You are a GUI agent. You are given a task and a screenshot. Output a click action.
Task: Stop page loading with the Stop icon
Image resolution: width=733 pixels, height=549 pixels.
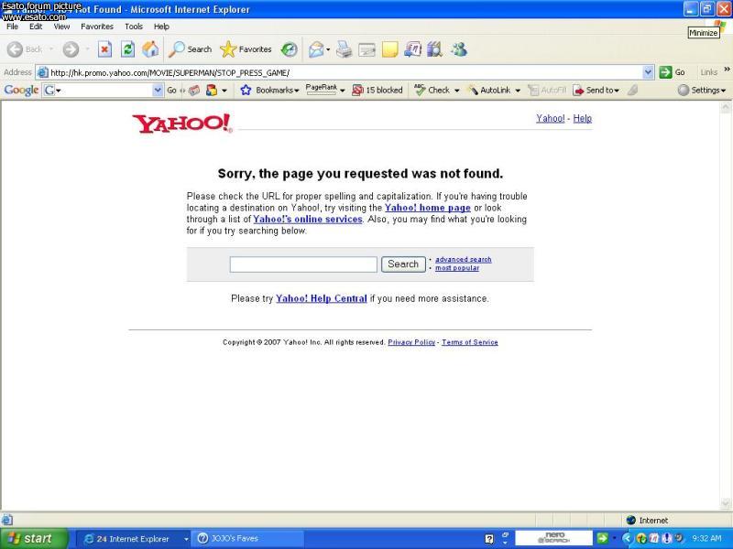[x=104, y=49]
